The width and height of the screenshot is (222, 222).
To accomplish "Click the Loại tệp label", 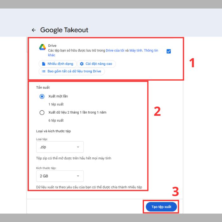I will click(42, 139).
